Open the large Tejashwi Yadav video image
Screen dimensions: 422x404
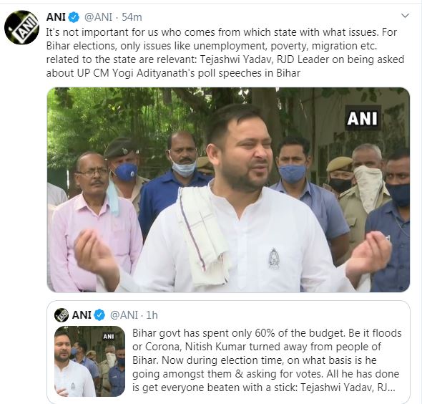(228, 190)
